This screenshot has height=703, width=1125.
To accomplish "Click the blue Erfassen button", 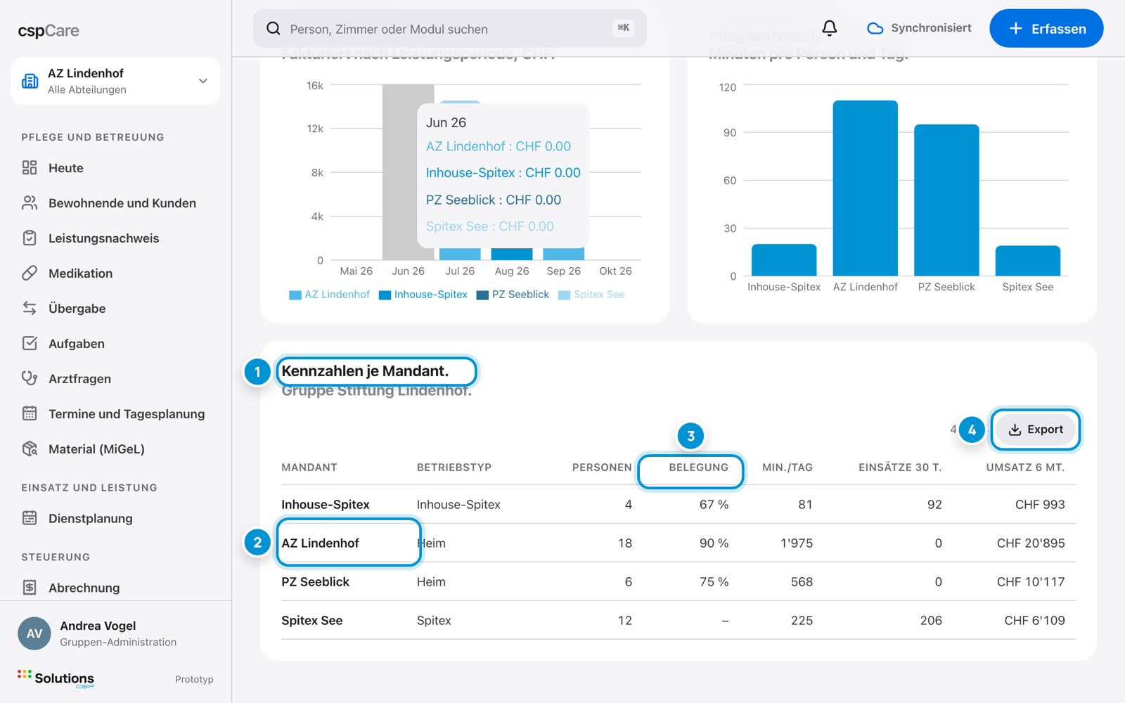I will (1046, 28).
